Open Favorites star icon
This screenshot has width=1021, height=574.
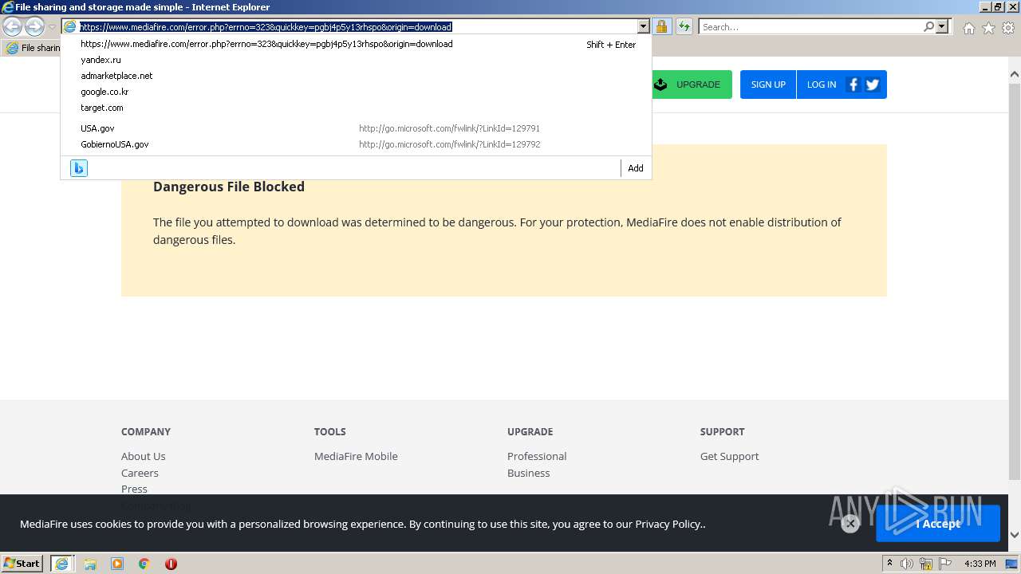[x=988, y=28]
